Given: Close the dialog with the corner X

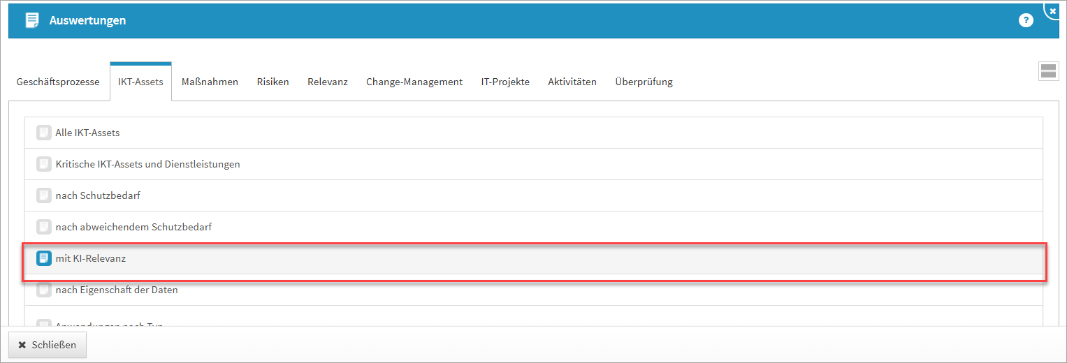Looking at the screenshot, I should click(x=1053, y=11).
